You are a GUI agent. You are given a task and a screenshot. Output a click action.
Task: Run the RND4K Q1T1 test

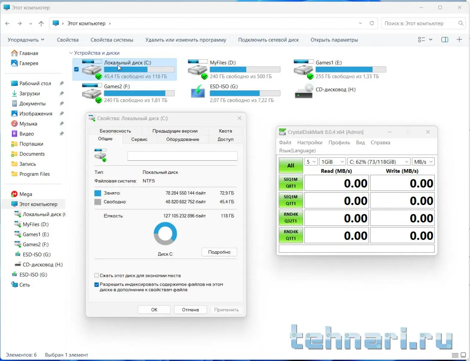[291, 235]
